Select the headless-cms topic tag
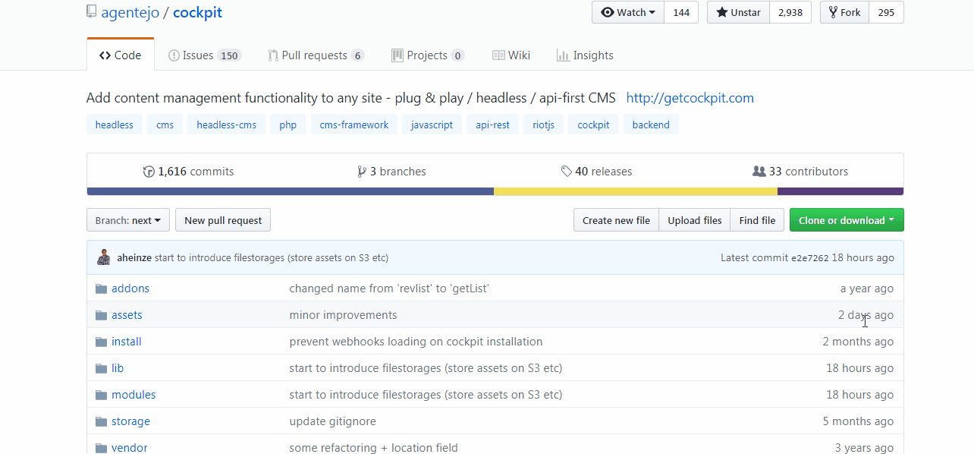 227,125
